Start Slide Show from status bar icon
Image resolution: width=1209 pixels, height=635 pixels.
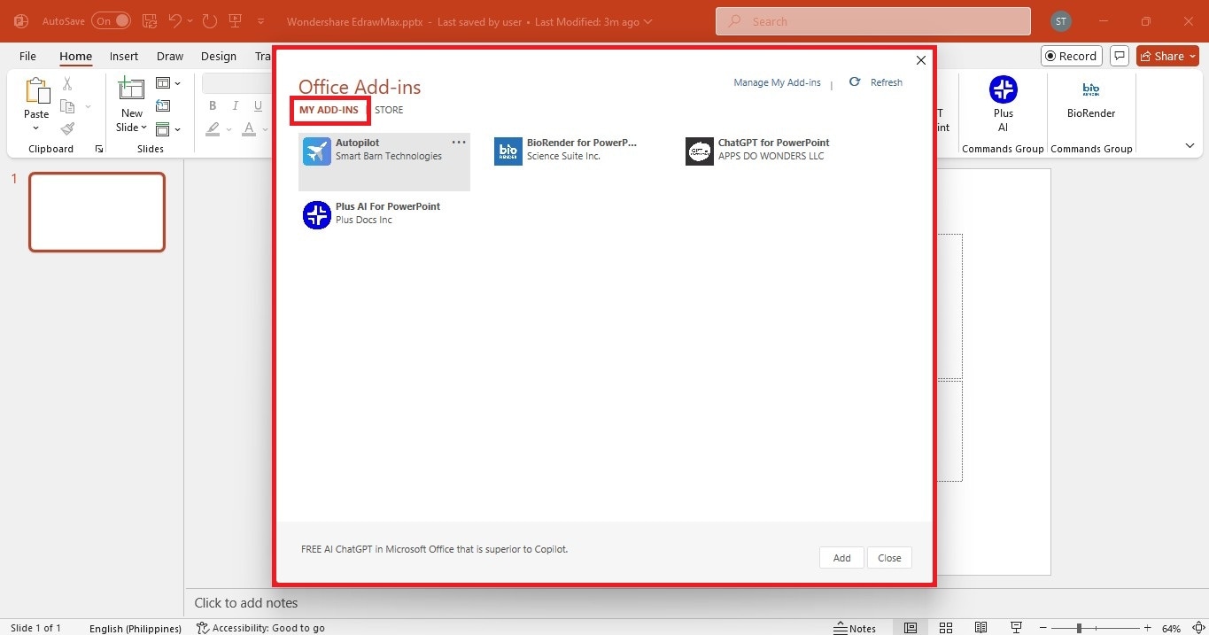(1017, 628)
